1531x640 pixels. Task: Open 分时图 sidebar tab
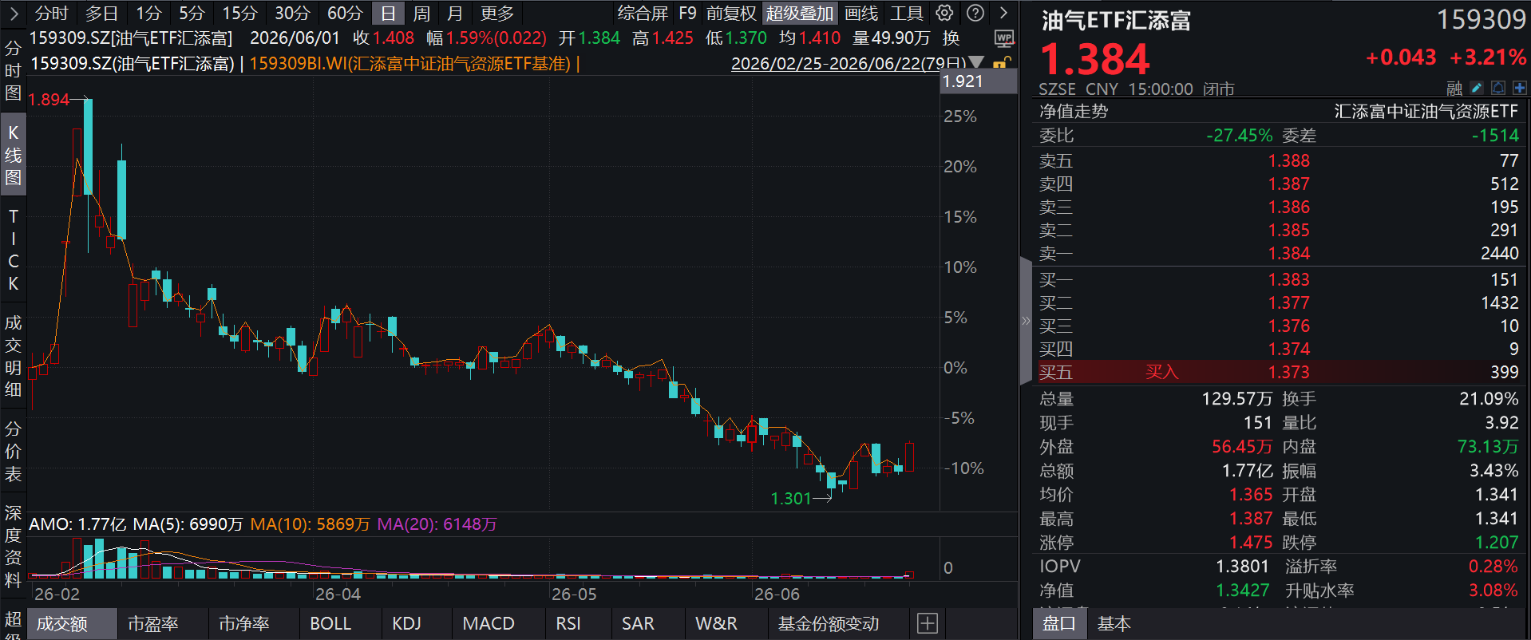tap(13, 70)
